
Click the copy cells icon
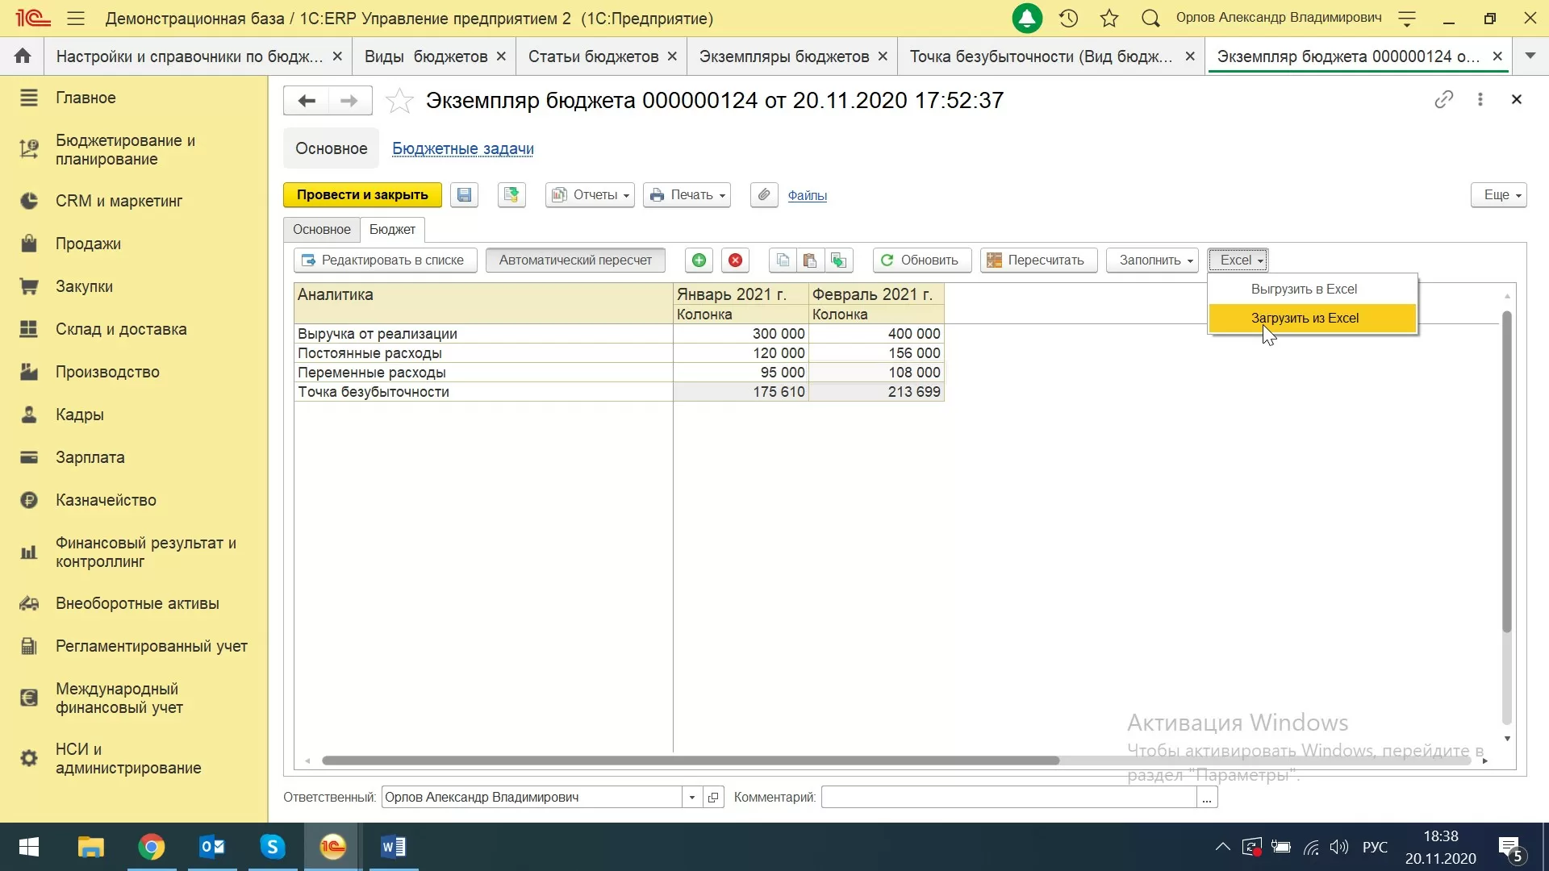782,260
